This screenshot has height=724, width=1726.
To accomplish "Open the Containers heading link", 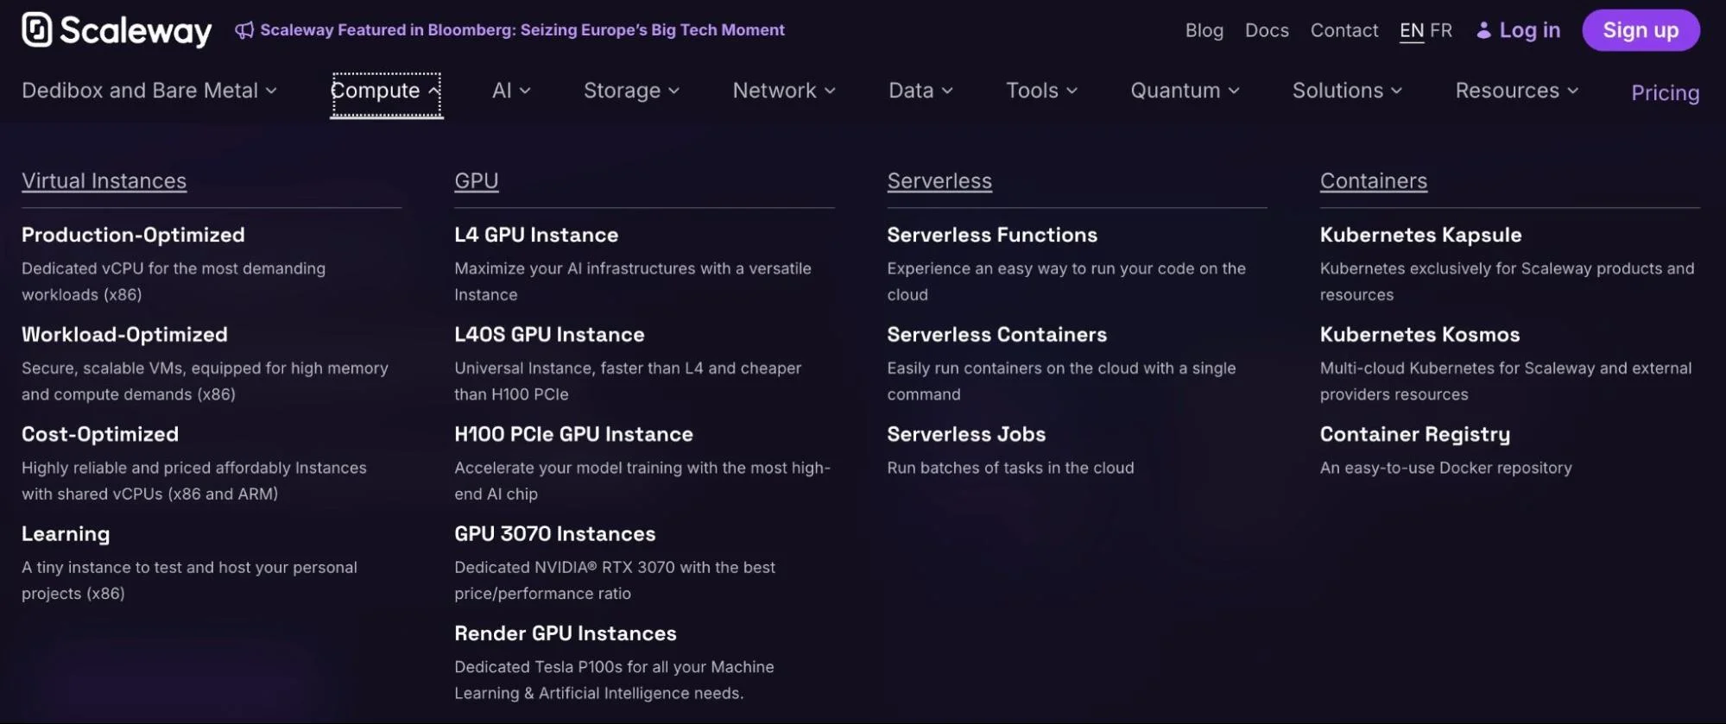I will [x=1373, y=181].
